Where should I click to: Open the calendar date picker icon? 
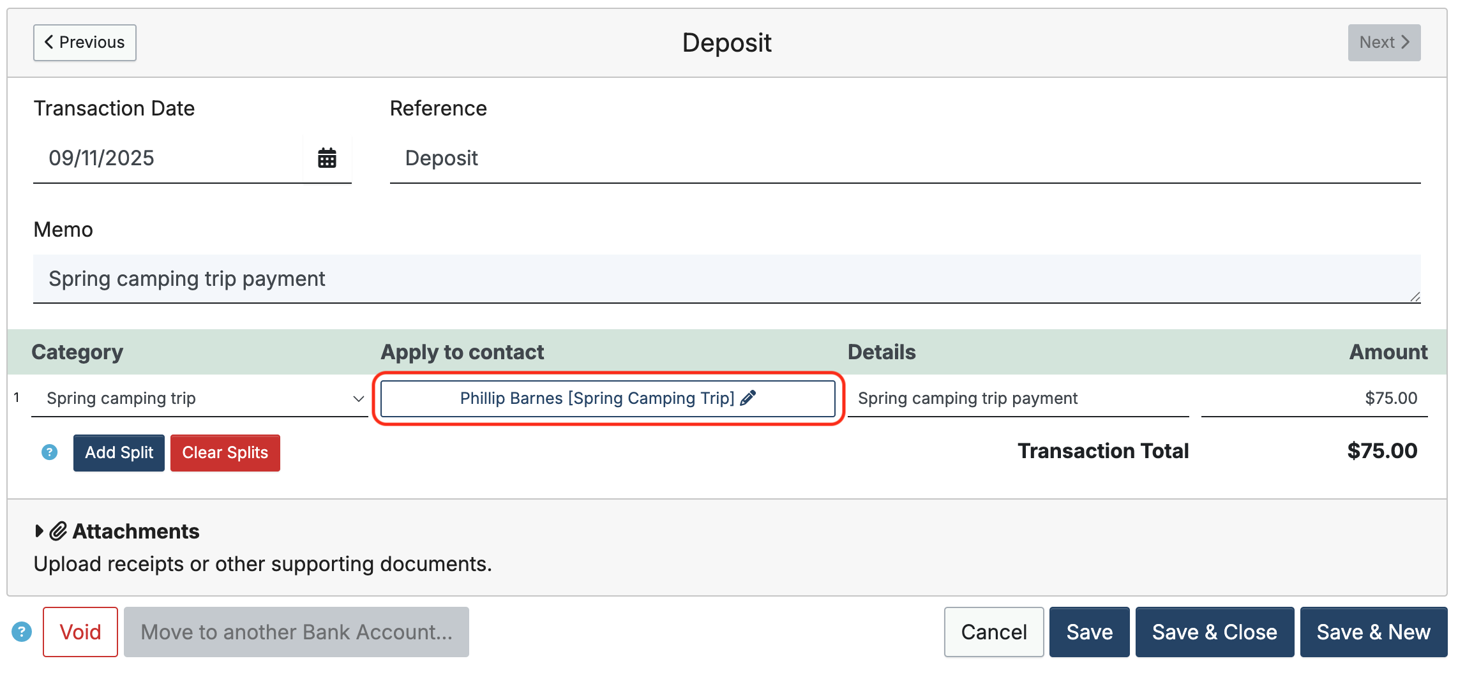[327, 158]
